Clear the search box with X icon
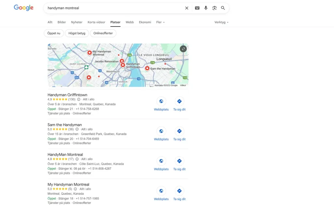Viewport: 334px width, 206px height. 187,8
